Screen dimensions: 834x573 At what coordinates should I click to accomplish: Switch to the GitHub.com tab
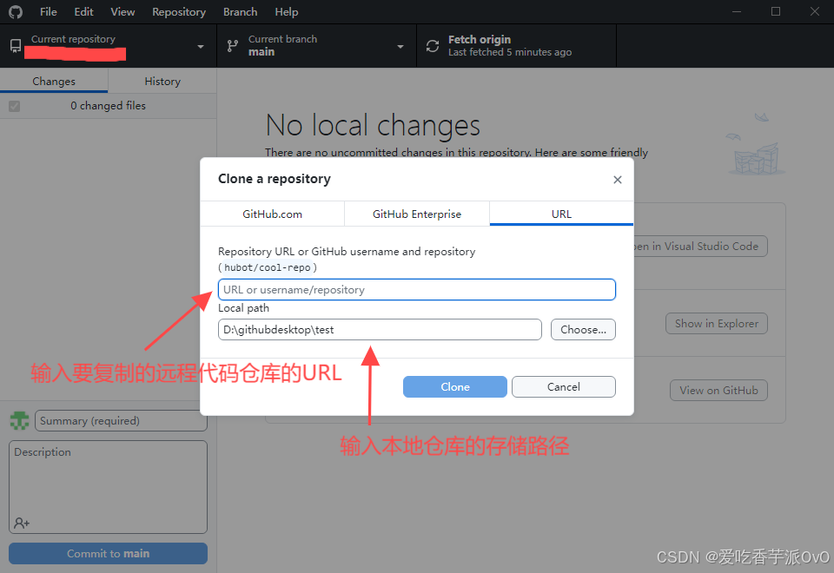point(272,214)
